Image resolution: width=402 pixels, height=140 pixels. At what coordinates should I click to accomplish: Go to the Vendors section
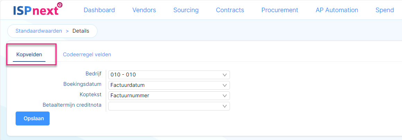(144, 10)
